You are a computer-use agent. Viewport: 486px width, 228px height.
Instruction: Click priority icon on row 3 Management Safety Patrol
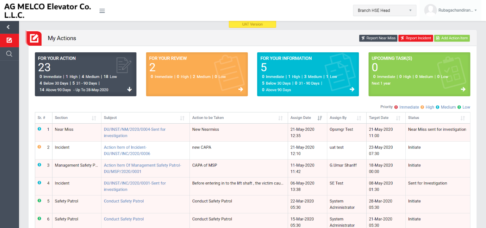pyautogui.click(x=39, y=165)
